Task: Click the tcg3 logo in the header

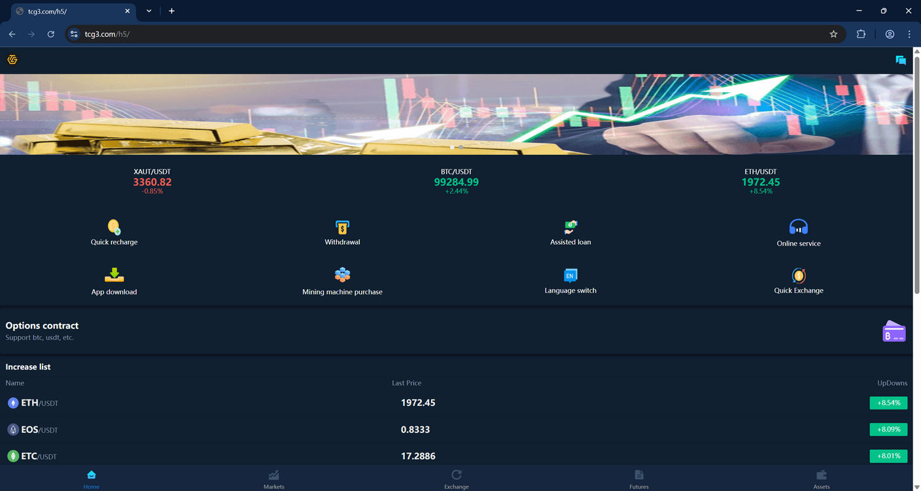Action: tap(12, 59)
